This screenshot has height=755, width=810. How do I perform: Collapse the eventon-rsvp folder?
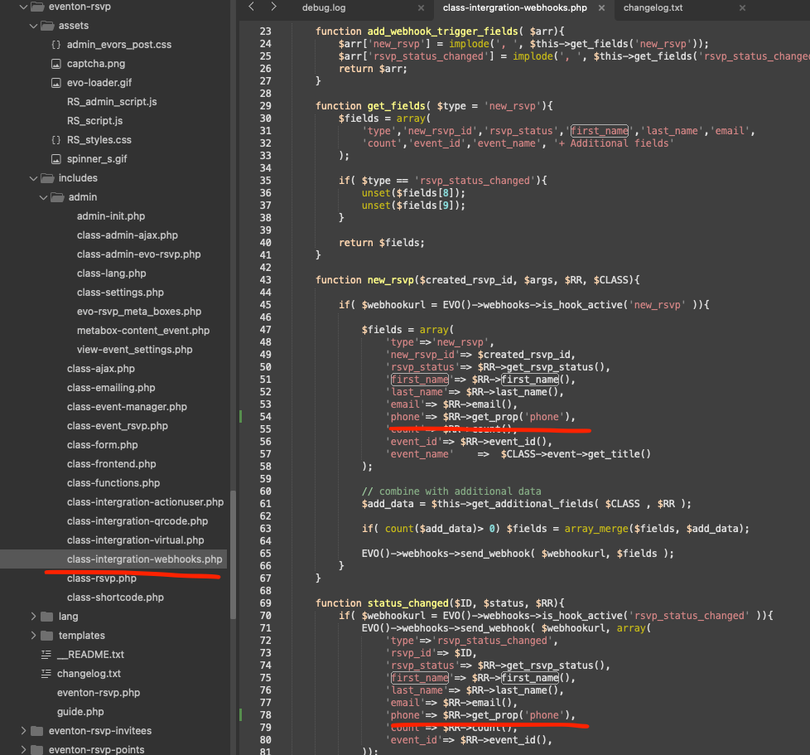tap(23, 7)
